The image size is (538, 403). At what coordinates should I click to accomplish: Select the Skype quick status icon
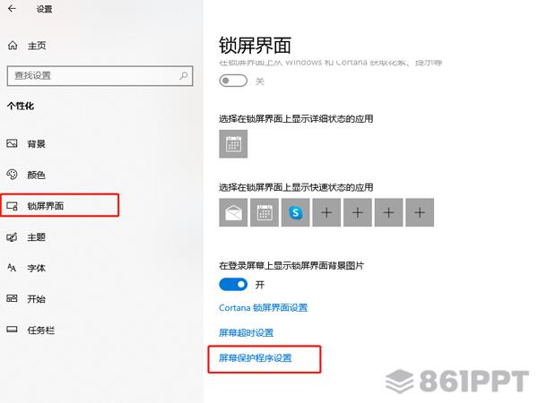(295, 212)
